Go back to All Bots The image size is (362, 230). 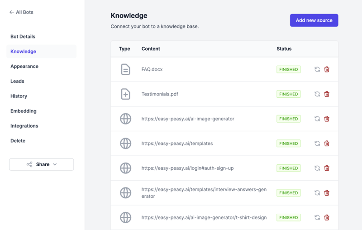(21, 12)
